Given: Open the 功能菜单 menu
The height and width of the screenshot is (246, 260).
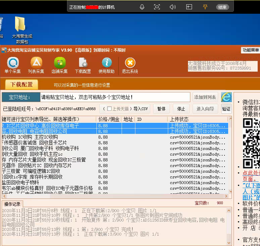Looking at the screenshot, I should (x=251, y=50).
